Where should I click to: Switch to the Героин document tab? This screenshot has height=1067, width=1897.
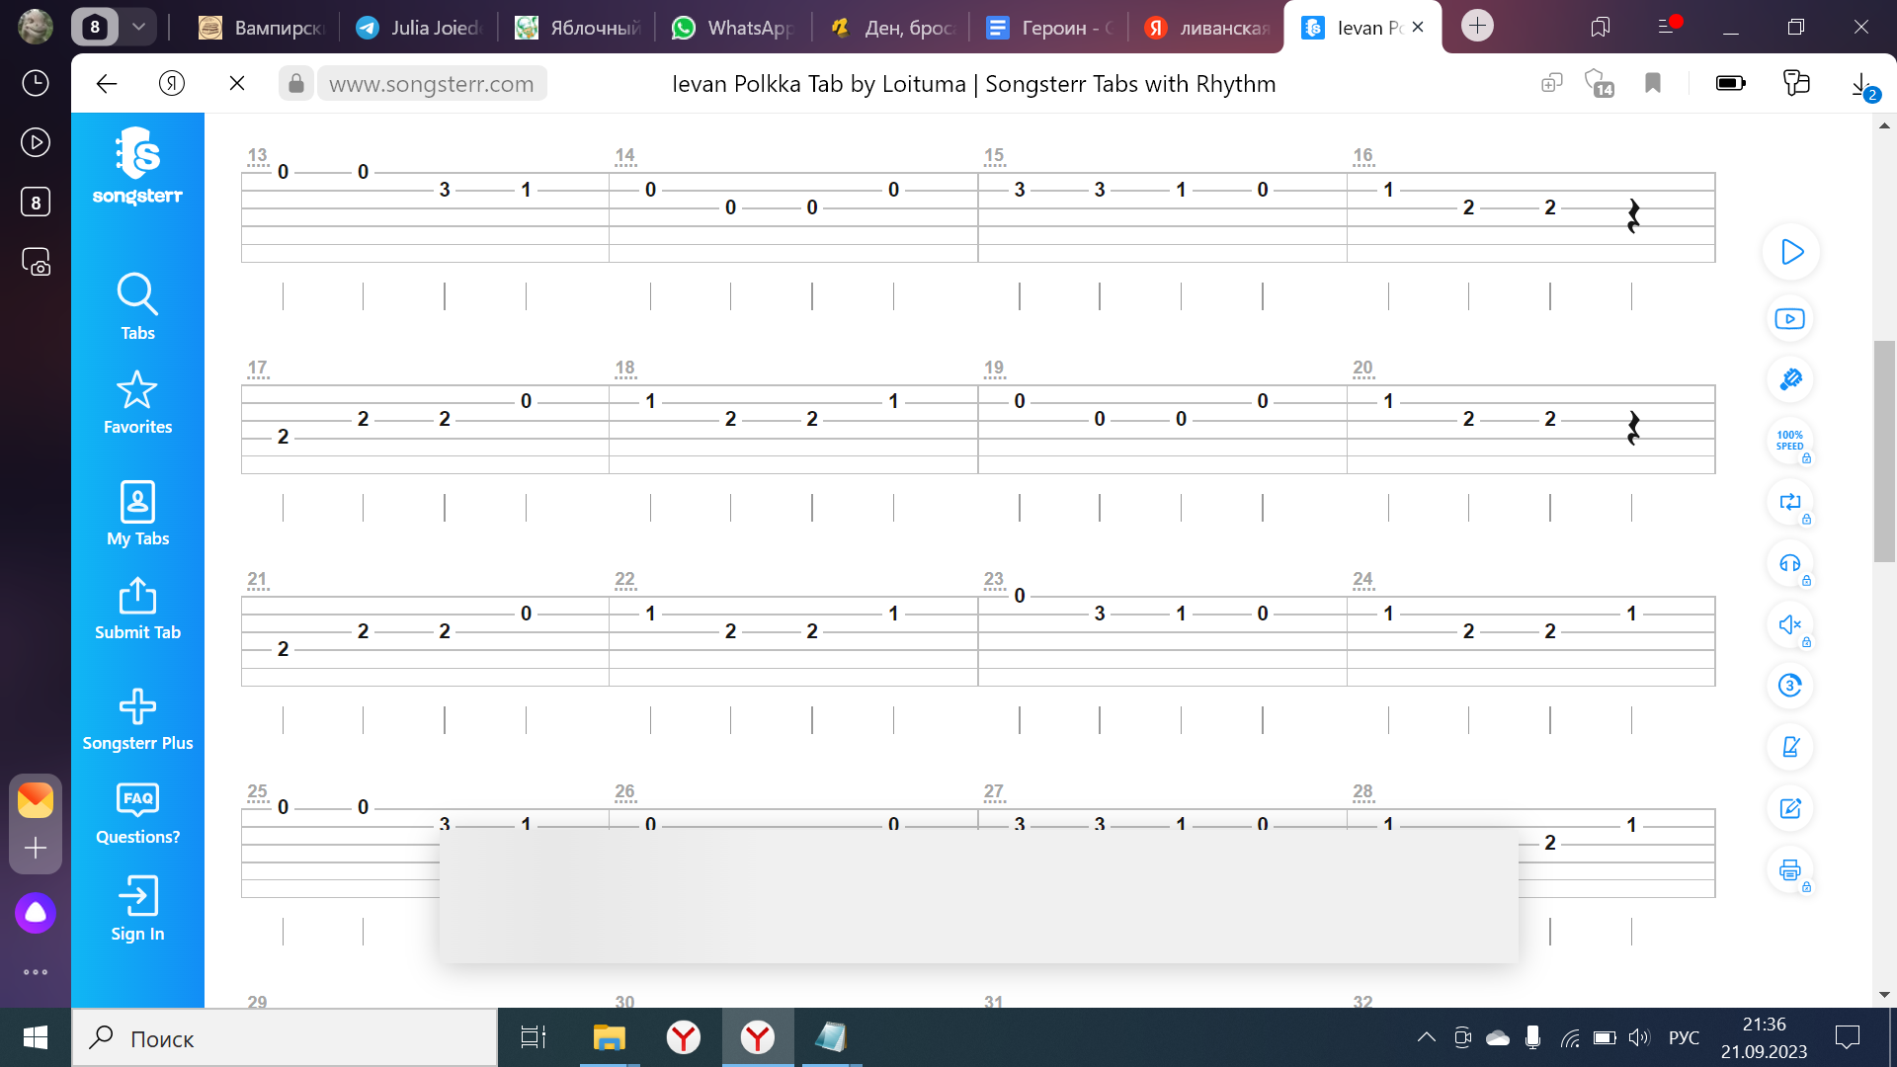tap(1050, 28)
